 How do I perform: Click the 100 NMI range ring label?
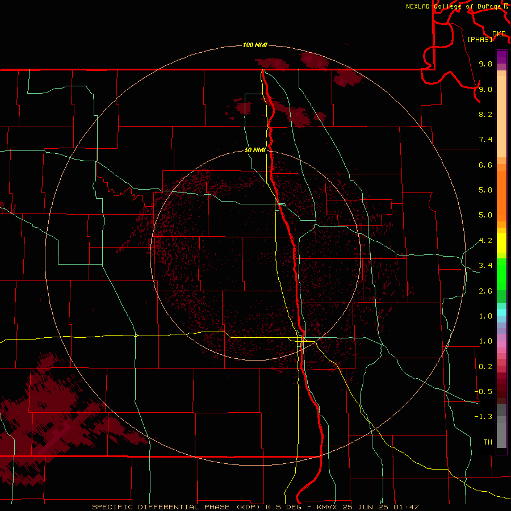pyautogui.click(x=255, y=45)
